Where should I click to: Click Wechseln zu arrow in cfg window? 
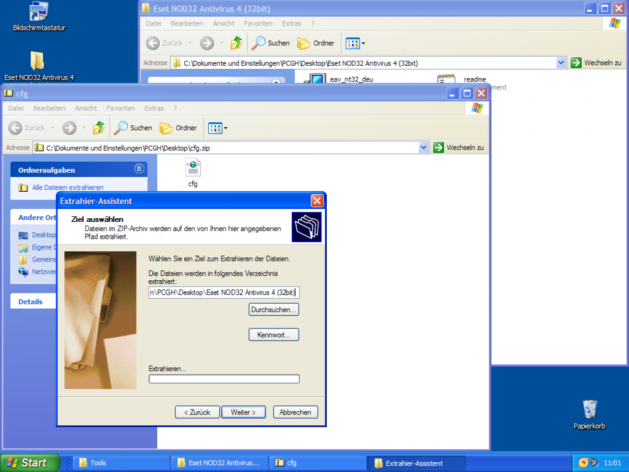pos(438,147)
